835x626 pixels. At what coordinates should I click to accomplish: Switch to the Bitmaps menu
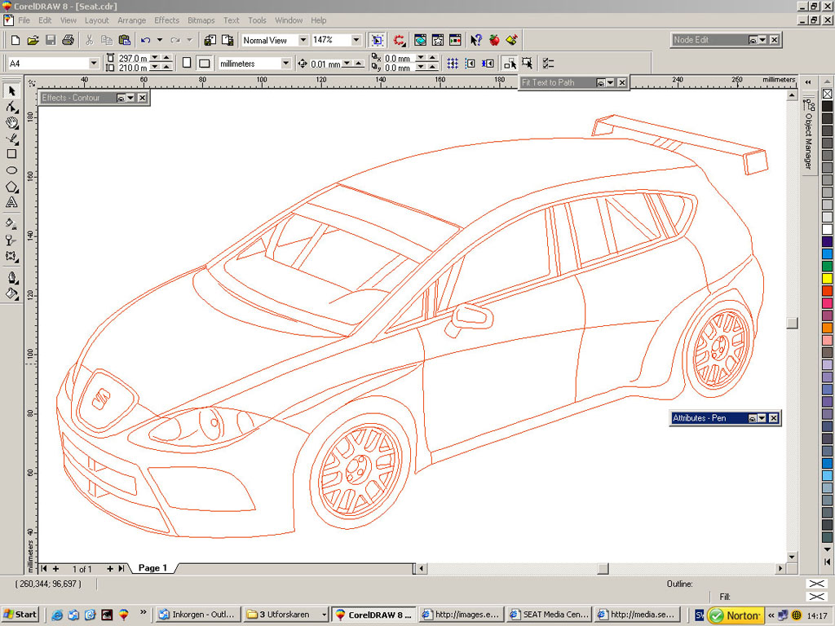(x=201, y=20)
